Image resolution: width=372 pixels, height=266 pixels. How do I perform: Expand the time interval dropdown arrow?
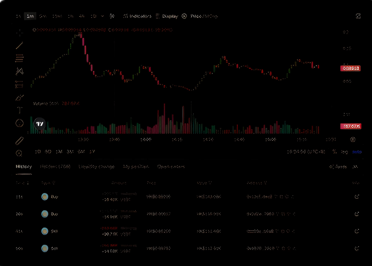pyautogui.click(x=102, y=16)
